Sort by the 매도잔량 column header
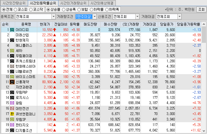 pos(90,24)
